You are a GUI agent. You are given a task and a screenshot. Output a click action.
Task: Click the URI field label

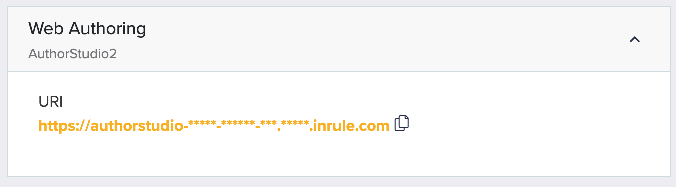50,102
